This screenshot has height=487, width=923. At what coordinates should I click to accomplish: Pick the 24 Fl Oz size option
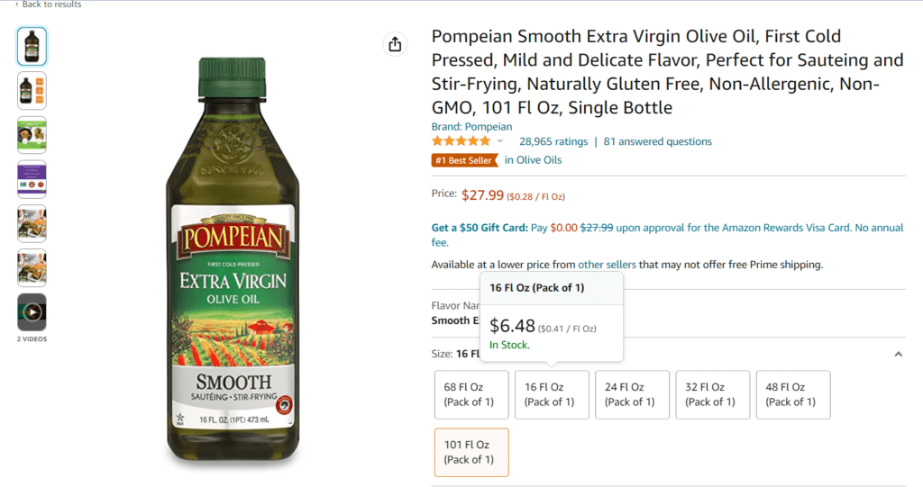[x=632, y=394]
